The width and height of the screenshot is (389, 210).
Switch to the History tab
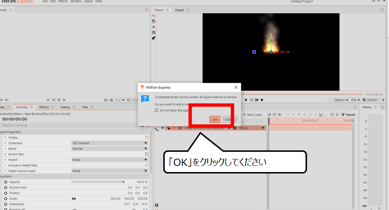[65, 107]
